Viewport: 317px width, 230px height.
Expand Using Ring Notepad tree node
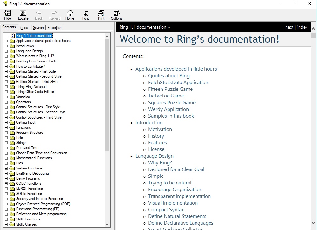6,87
